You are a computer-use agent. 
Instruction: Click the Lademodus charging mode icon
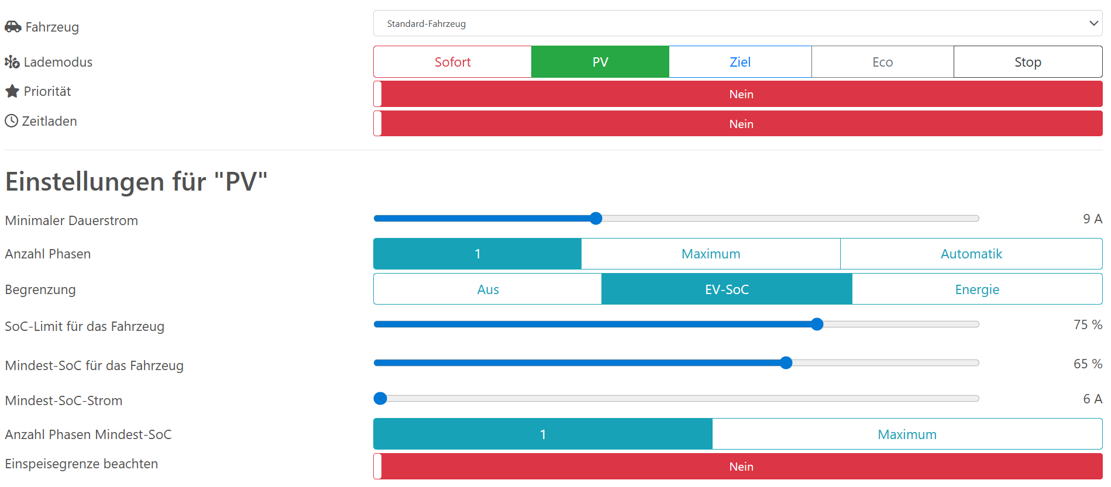[x=12, y=62]
